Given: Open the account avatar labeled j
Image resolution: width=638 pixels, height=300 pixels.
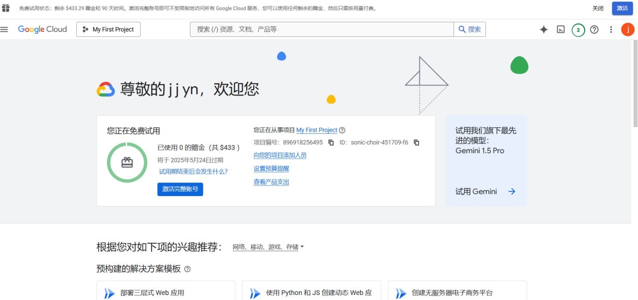Looking at the screenshot, I should tap(628, 29).
